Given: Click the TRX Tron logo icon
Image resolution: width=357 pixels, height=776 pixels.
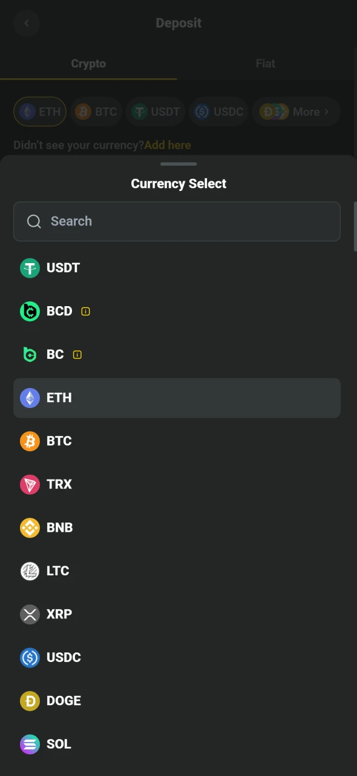Looking at the screenshot, I should (x=30, y=484).
